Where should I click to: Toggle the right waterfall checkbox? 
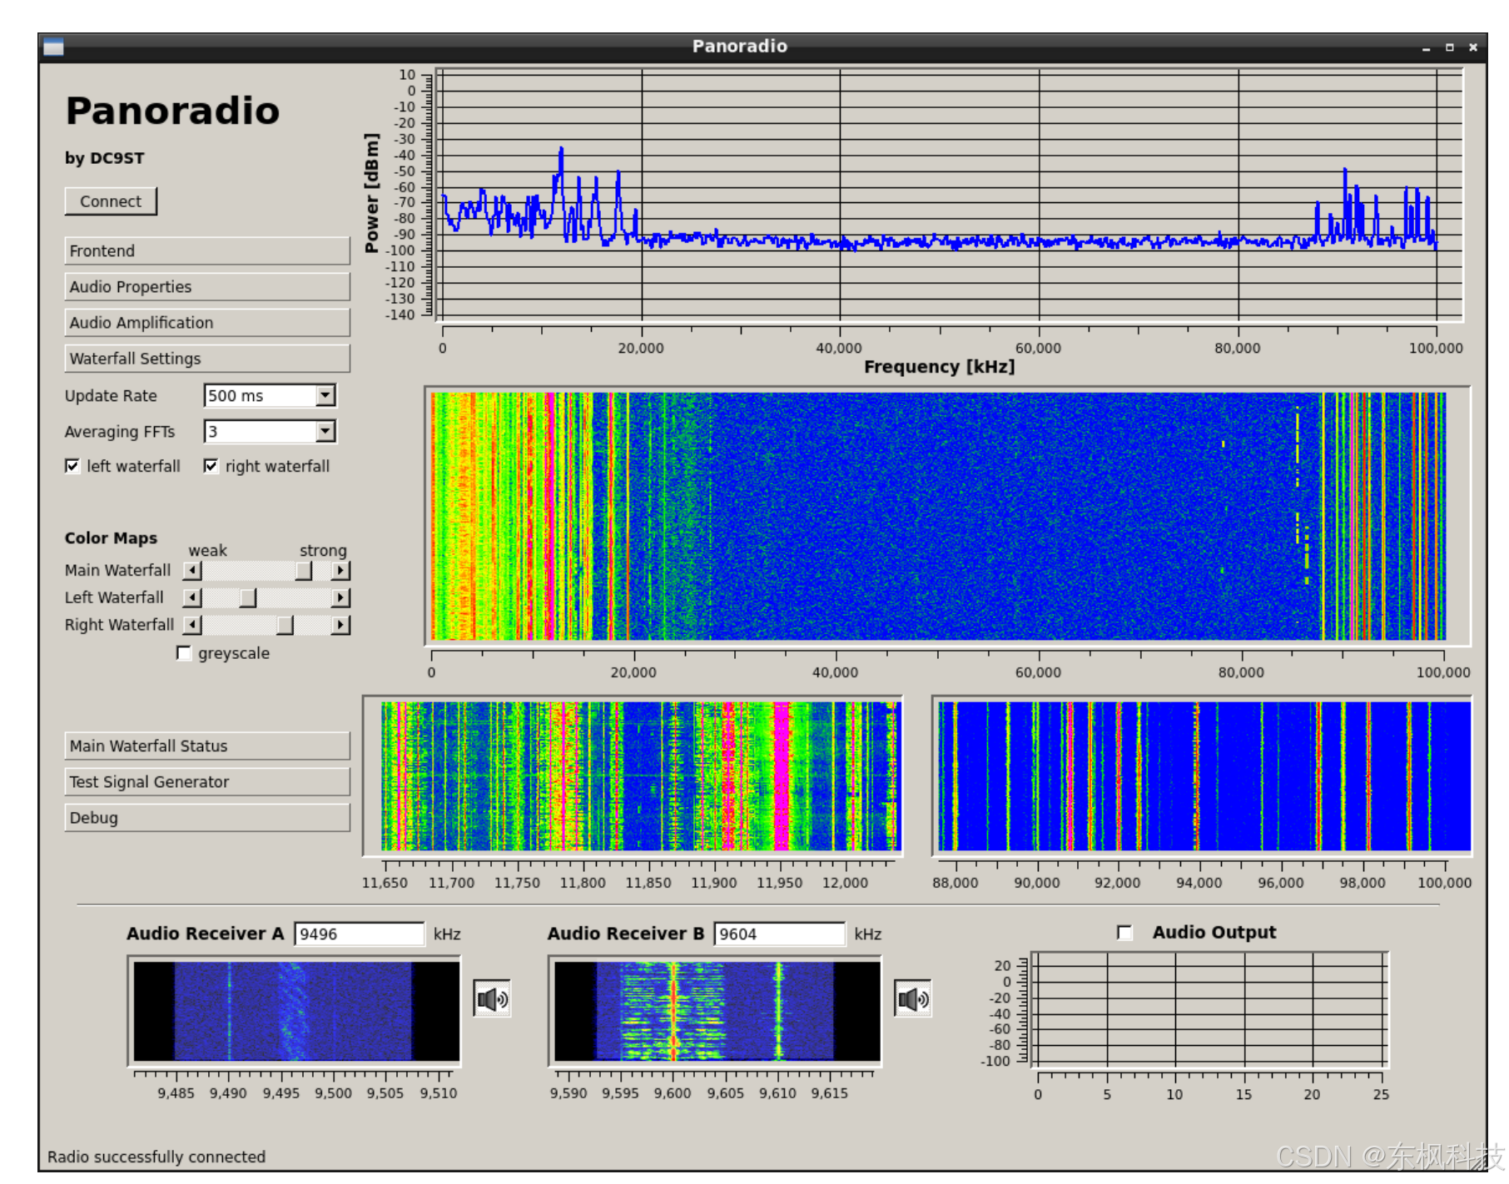click(211, 466)
